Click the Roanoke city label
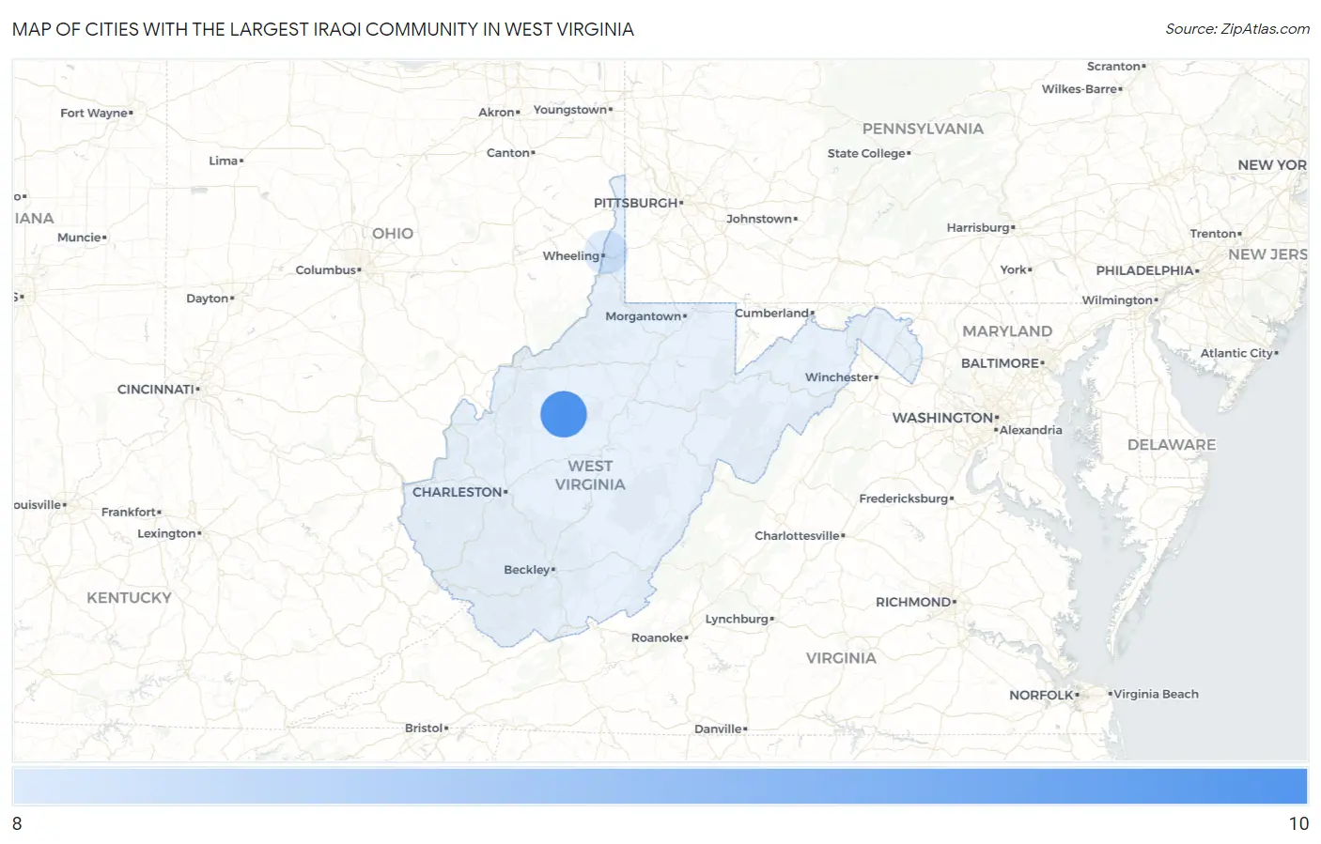 click(x=658, y=637)
